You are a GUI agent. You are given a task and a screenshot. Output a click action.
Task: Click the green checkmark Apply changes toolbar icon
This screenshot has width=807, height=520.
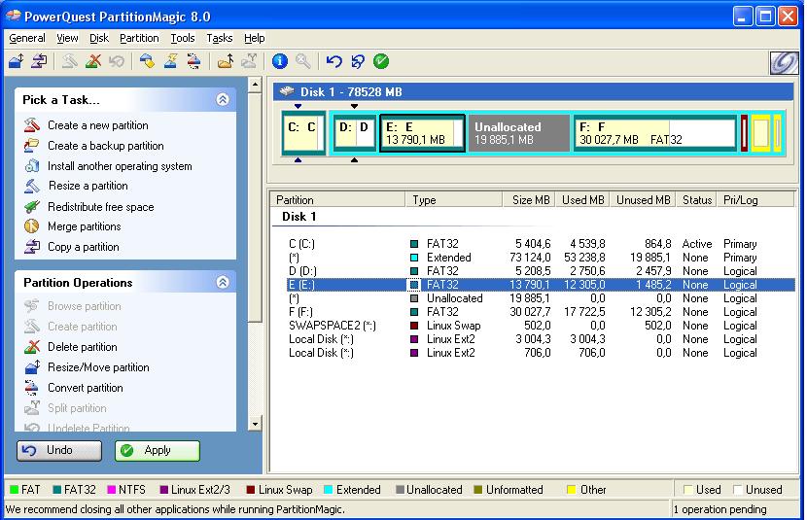point(381,62)
